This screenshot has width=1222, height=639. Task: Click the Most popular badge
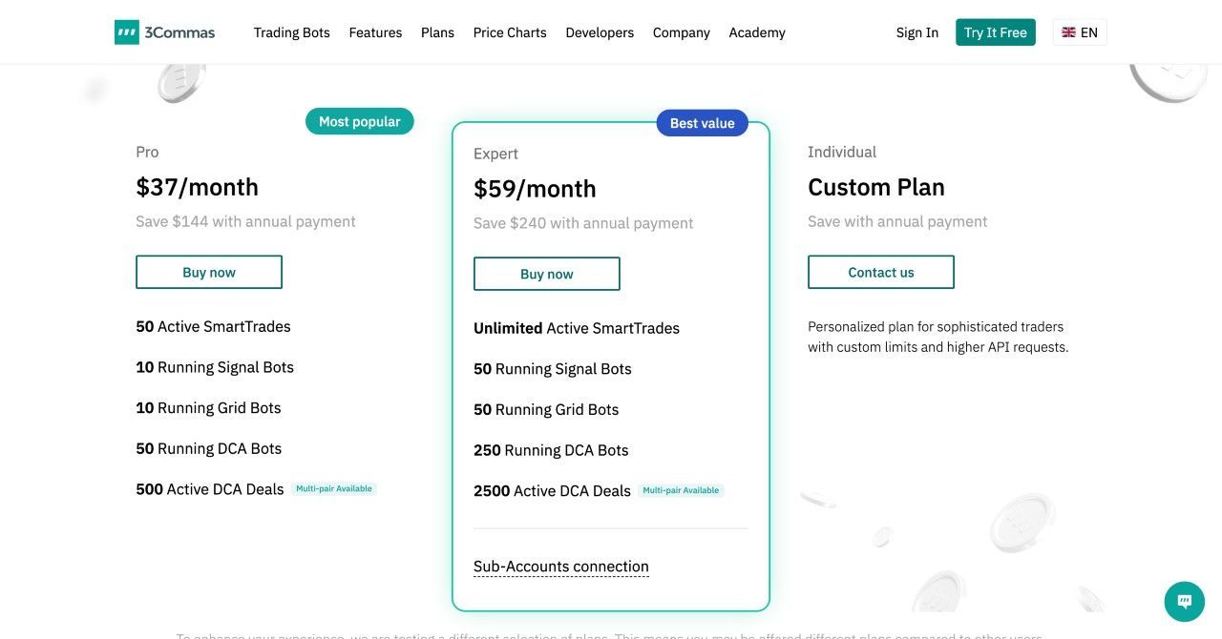pos(359,121)
